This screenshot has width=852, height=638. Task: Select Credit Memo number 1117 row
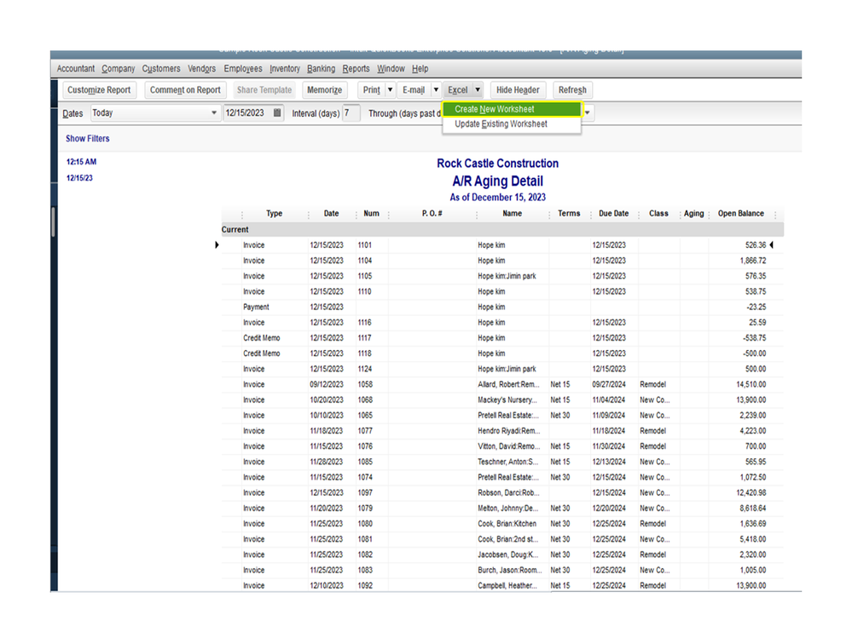point(502,338)
